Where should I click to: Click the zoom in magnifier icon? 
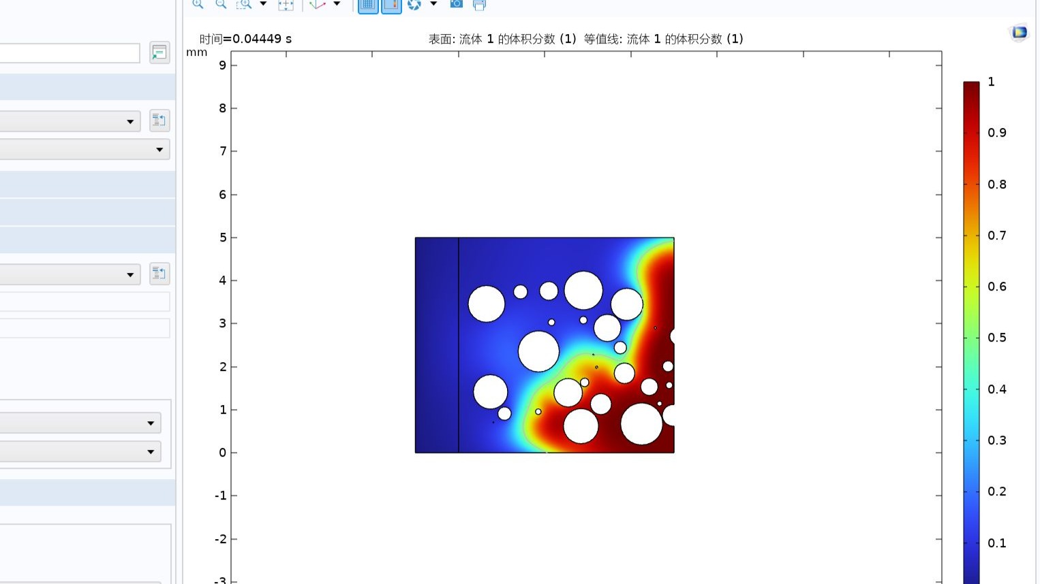198,4
